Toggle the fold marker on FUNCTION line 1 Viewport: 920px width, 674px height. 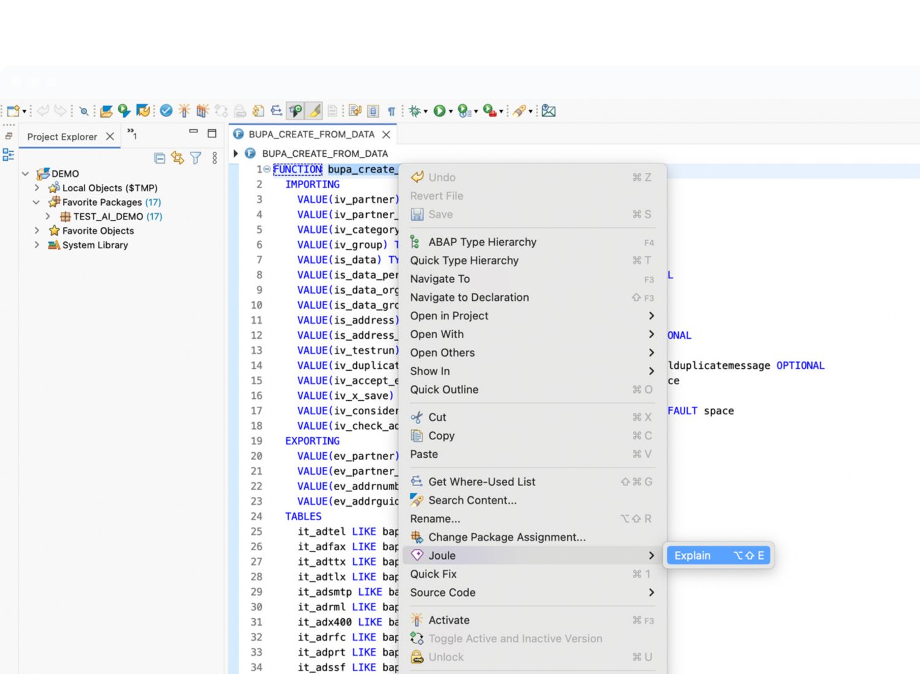point(267,169)
